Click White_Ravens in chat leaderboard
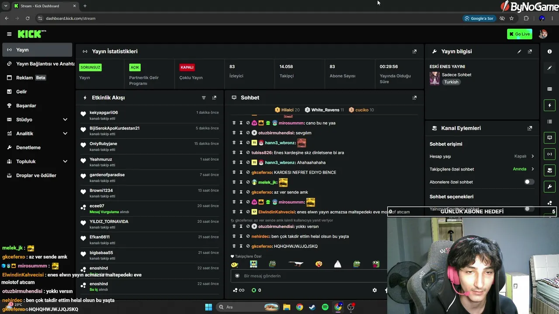Viewport: 559px width, 314px height. pyautogui.click(x=325, y=110)
